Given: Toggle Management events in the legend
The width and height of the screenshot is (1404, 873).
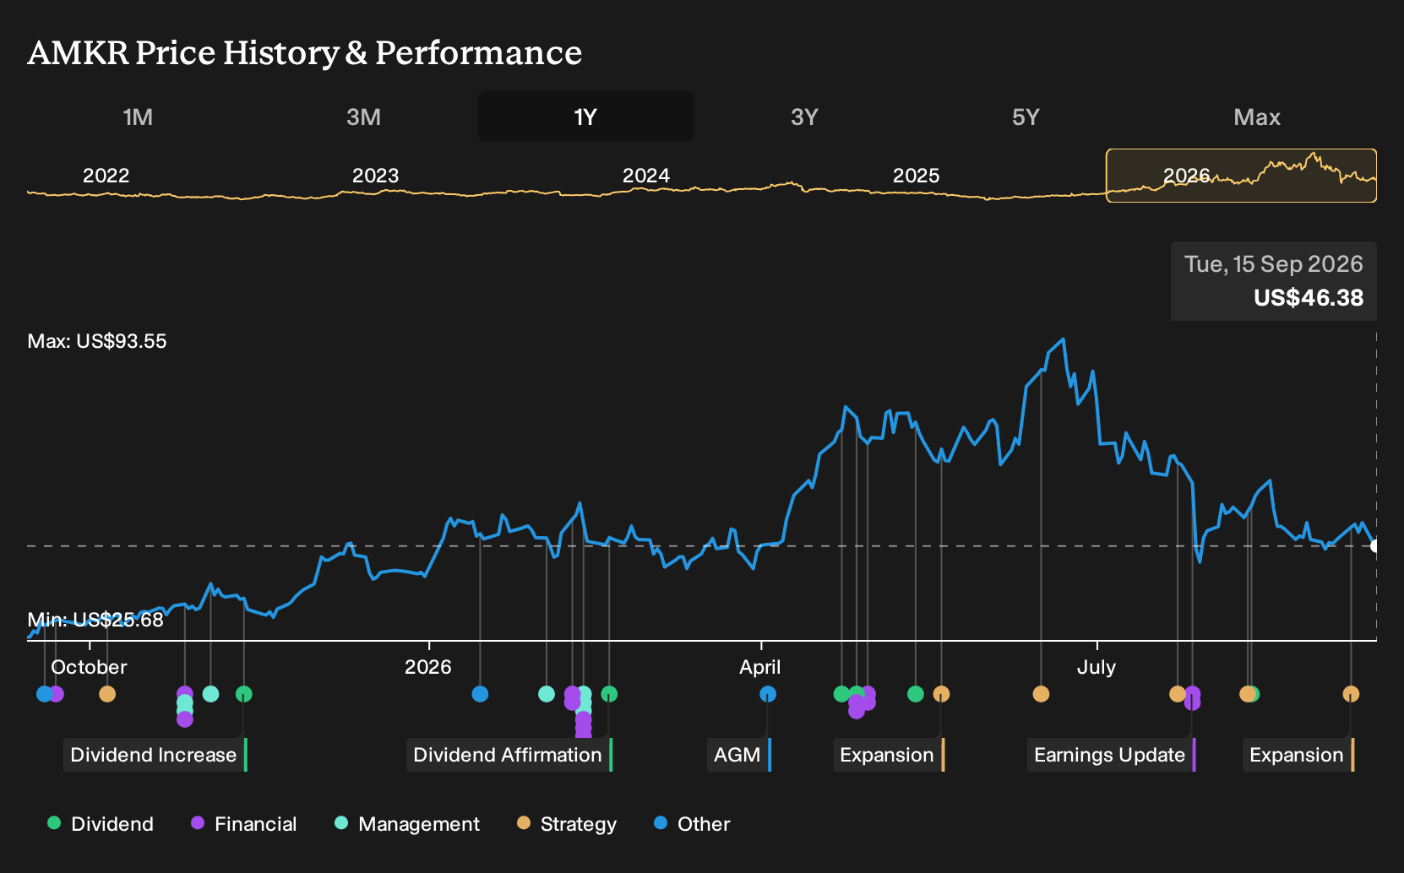Looking at the screenshot, I should tap(407, 824).
